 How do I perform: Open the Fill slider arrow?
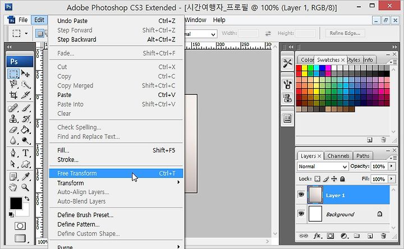[x=392, y=179]
